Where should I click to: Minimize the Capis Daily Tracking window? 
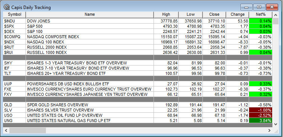pyautogui.click(x=246, y=7)
